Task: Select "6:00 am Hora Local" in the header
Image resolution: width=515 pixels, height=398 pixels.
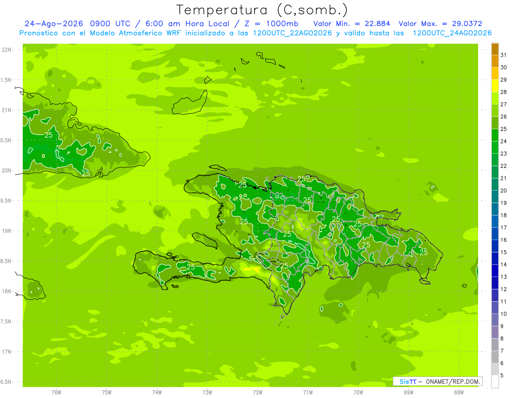Action: point(188,24)
